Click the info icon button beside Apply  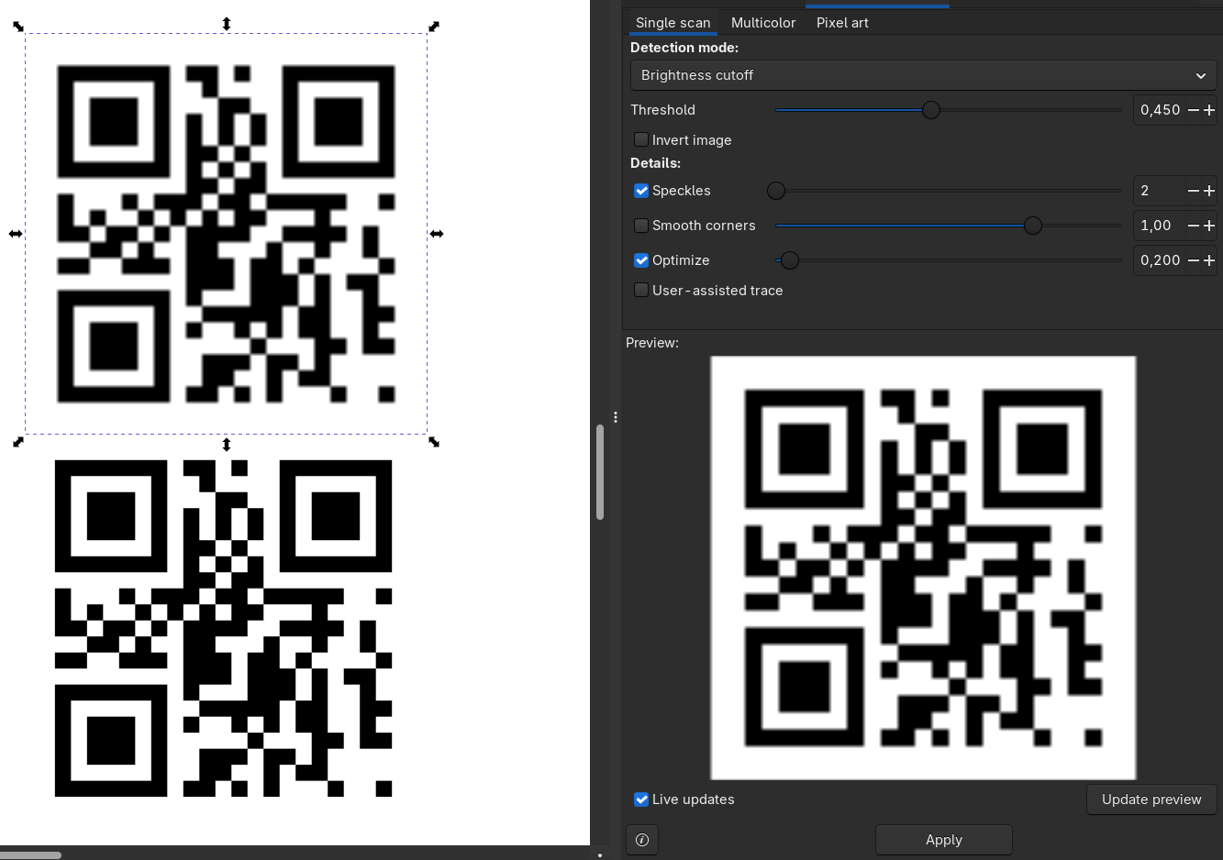[x=642, y=840]
